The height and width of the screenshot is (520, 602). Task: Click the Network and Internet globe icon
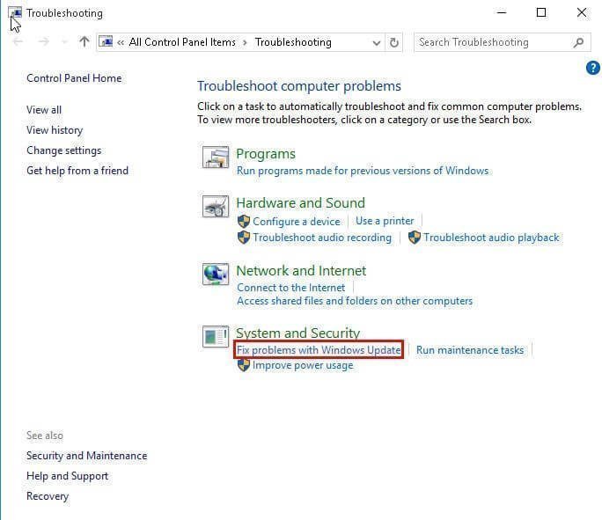[x=216, y=274]
